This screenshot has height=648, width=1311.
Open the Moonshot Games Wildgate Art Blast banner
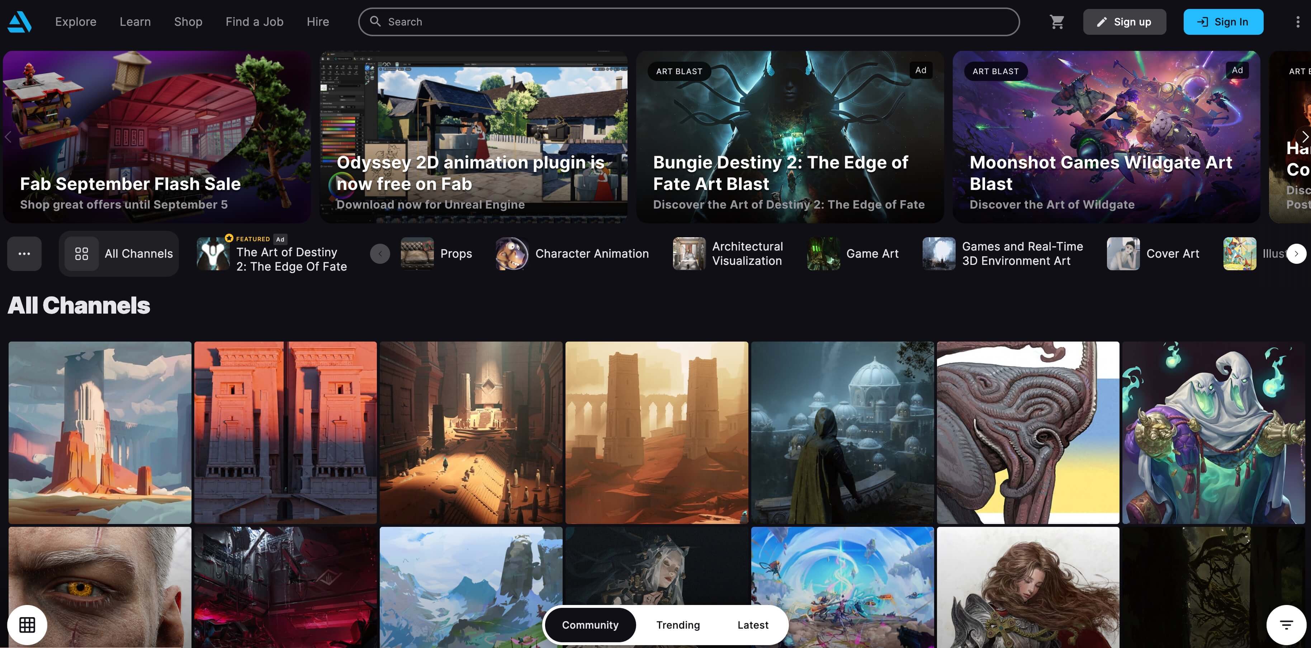click(1106, 136)
